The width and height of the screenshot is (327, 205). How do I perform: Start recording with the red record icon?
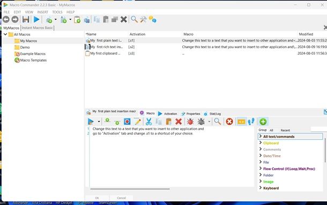tap(127, 122)
